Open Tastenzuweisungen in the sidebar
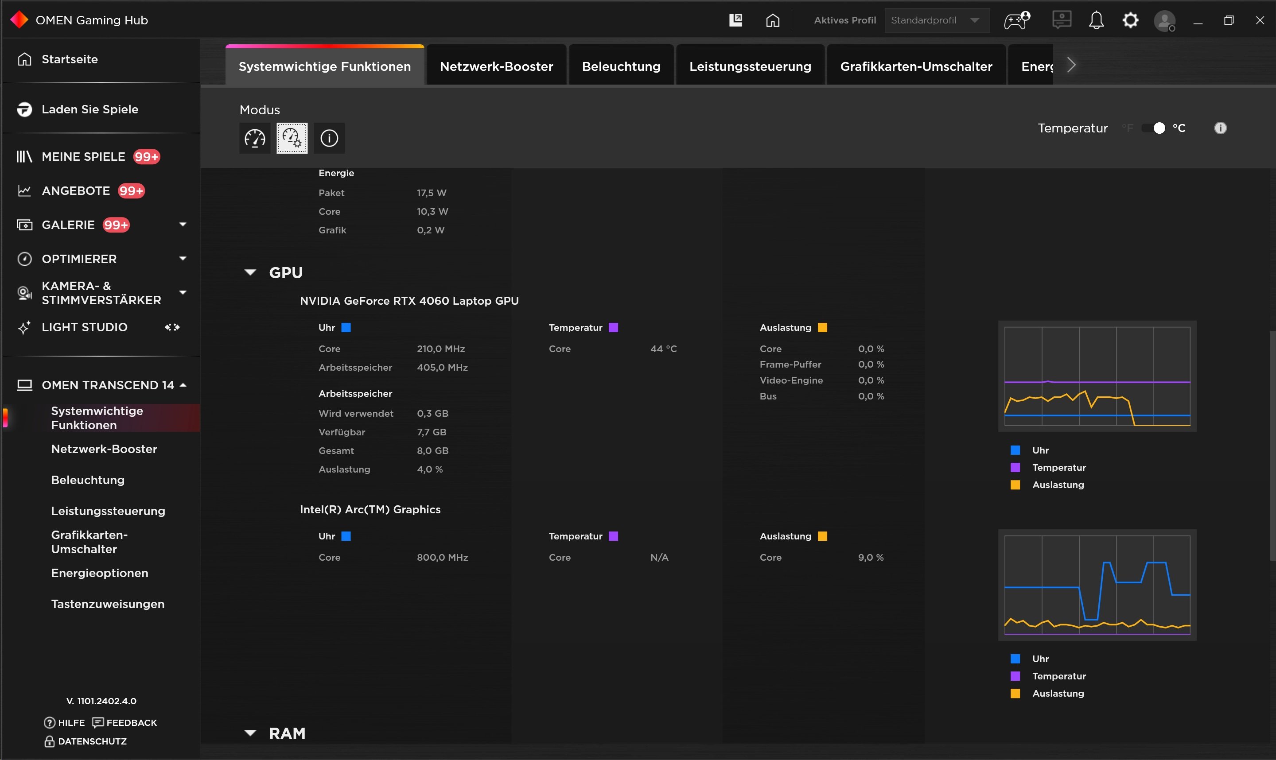The width and height of the screenshot is (1276, 760). (x=108, y=604)
